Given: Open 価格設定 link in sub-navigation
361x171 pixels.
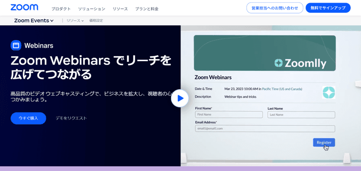Looking at the screenshot, I should point(96,21).
